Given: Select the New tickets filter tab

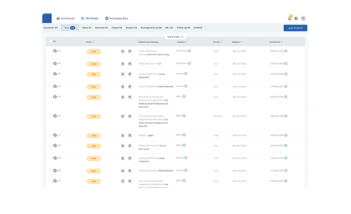Looking at the screenshot, I should coord(70,28).
